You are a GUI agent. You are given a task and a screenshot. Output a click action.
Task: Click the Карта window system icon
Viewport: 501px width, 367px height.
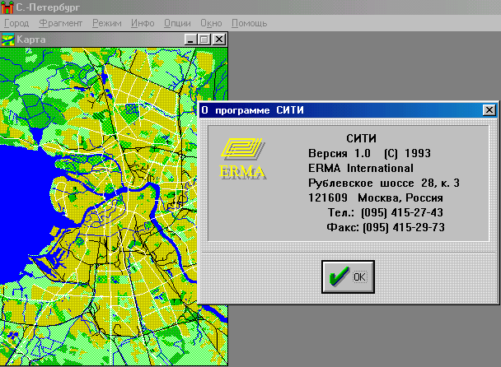click(7, 39)
